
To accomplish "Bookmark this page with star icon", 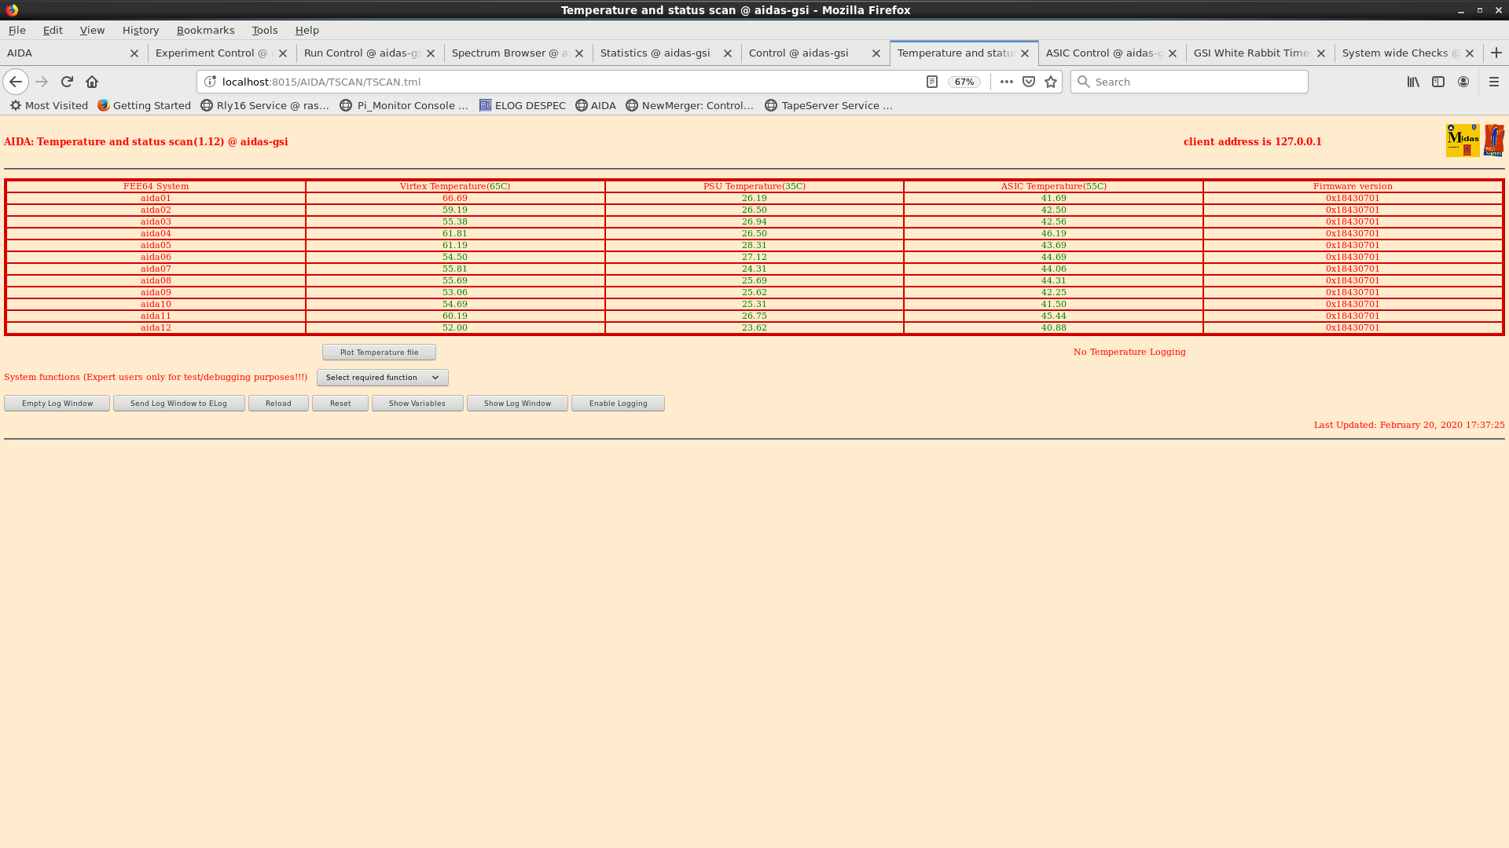I will coord(1051,82).
